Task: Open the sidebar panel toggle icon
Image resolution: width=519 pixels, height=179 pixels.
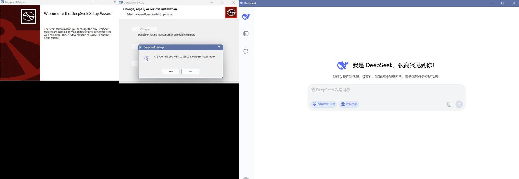Action: coord(246,34)
